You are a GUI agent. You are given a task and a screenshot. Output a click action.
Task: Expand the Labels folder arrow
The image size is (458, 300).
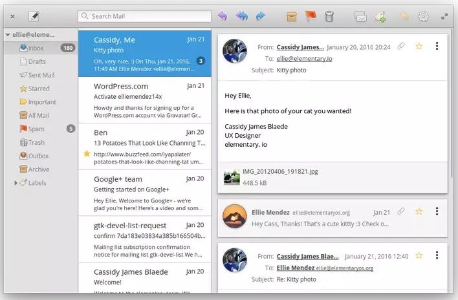(16, 183)
